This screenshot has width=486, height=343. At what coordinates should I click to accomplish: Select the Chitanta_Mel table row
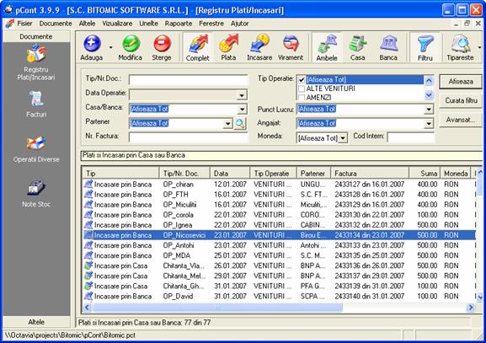(279, 276)
